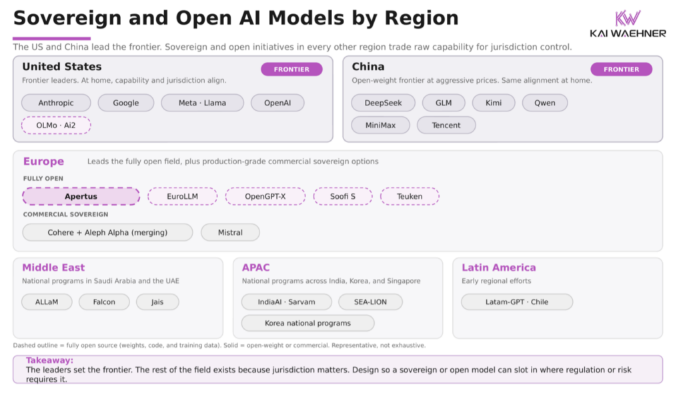
Task: Select the Anthropic pill
Action: 56,103
